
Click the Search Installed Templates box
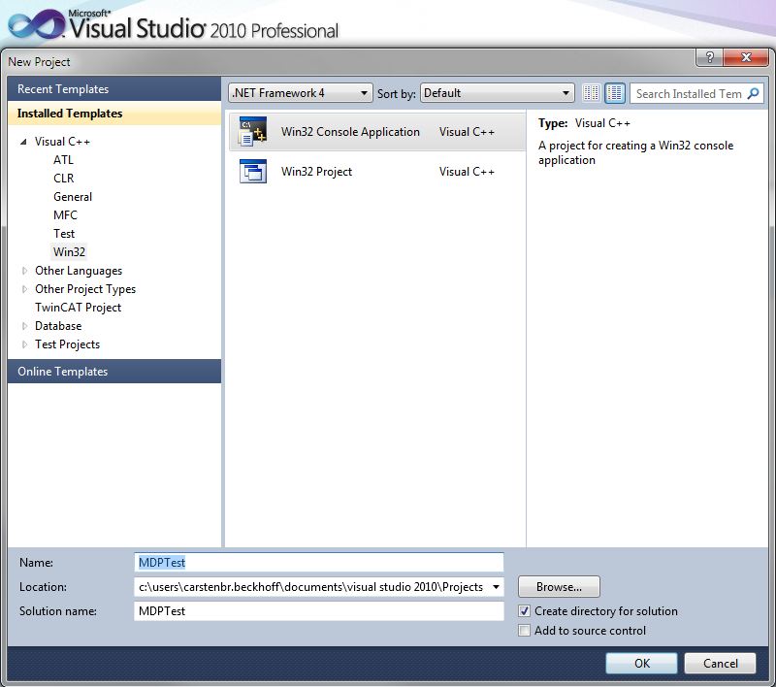tap(696, 93)
